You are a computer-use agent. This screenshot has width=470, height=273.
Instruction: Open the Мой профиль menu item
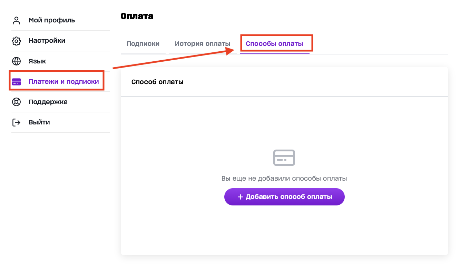tap(52, 20)
